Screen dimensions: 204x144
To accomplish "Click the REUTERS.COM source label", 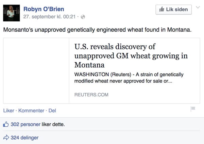I will point(91,95).
